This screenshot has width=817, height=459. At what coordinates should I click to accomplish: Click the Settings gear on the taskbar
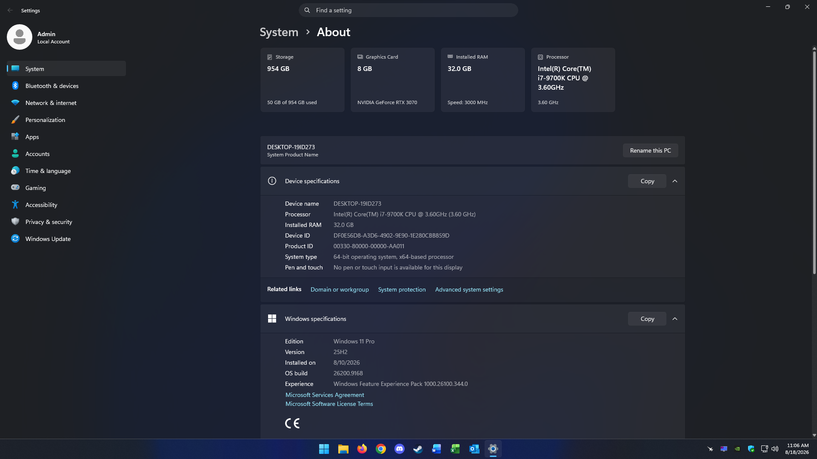coord(493,449)
